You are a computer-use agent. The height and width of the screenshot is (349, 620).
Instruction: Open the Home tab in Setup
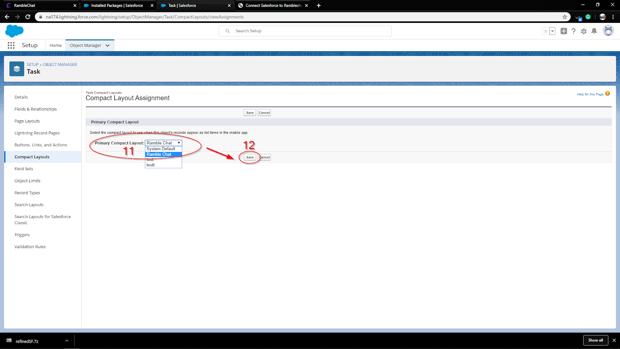pyautogui.click(x=55, y=45)
